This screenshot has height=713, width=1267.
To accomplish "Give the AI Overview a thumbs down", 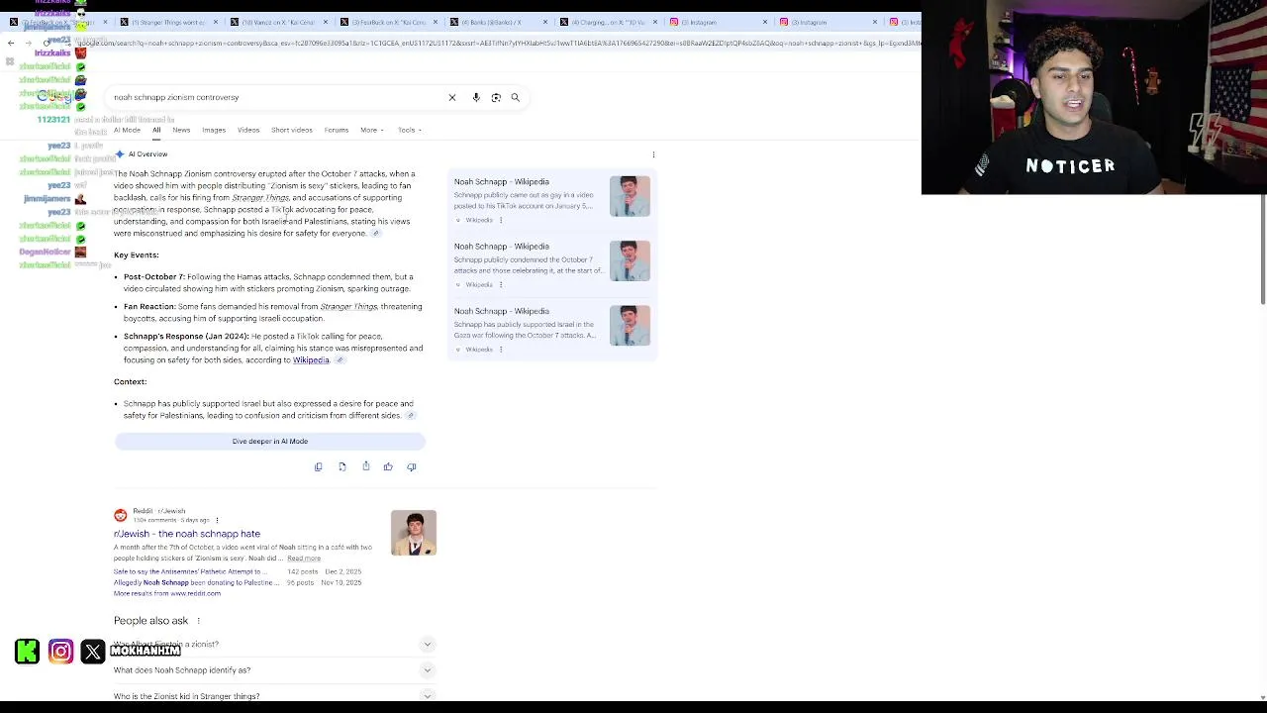I will 412,466.
